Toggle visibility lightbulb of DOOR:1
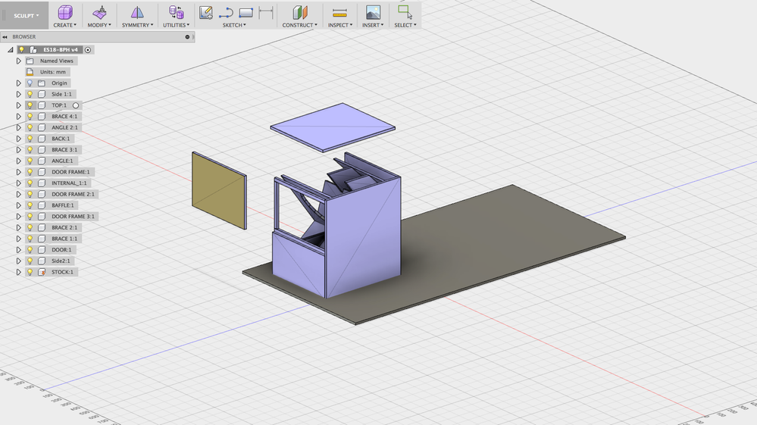Image resolution: width=757 pixels, height=425 pixels. (x=30, y=250)
